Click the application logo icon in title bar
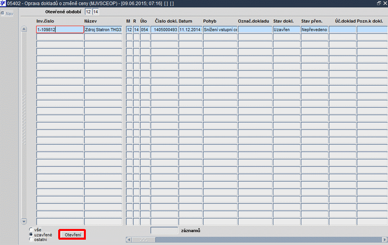 click(3, 3)
